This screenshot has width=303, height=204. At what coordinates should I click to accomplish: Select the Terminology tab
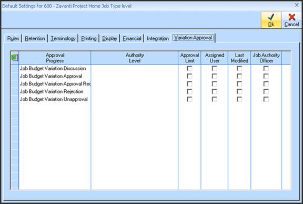[63, 38]
